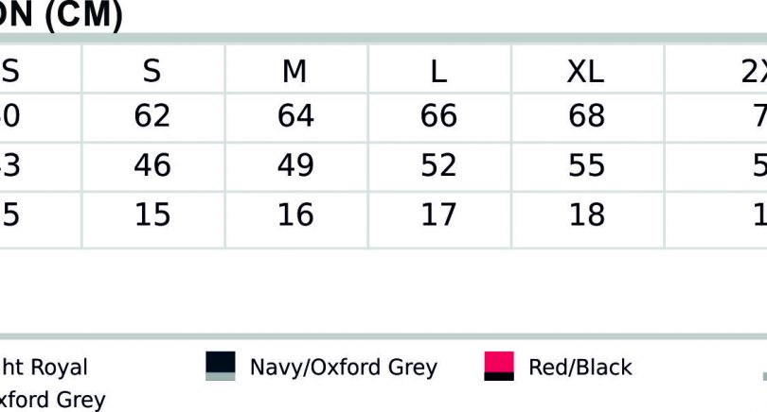The width and height of the screenshot is (767, 412).
Task: Click the M size column header
Action: pos(294,71)
